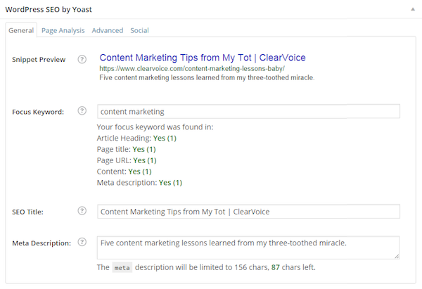422x289 pixels.
Task: Focus the Focus Keyword input field
Action: (248, 111)
